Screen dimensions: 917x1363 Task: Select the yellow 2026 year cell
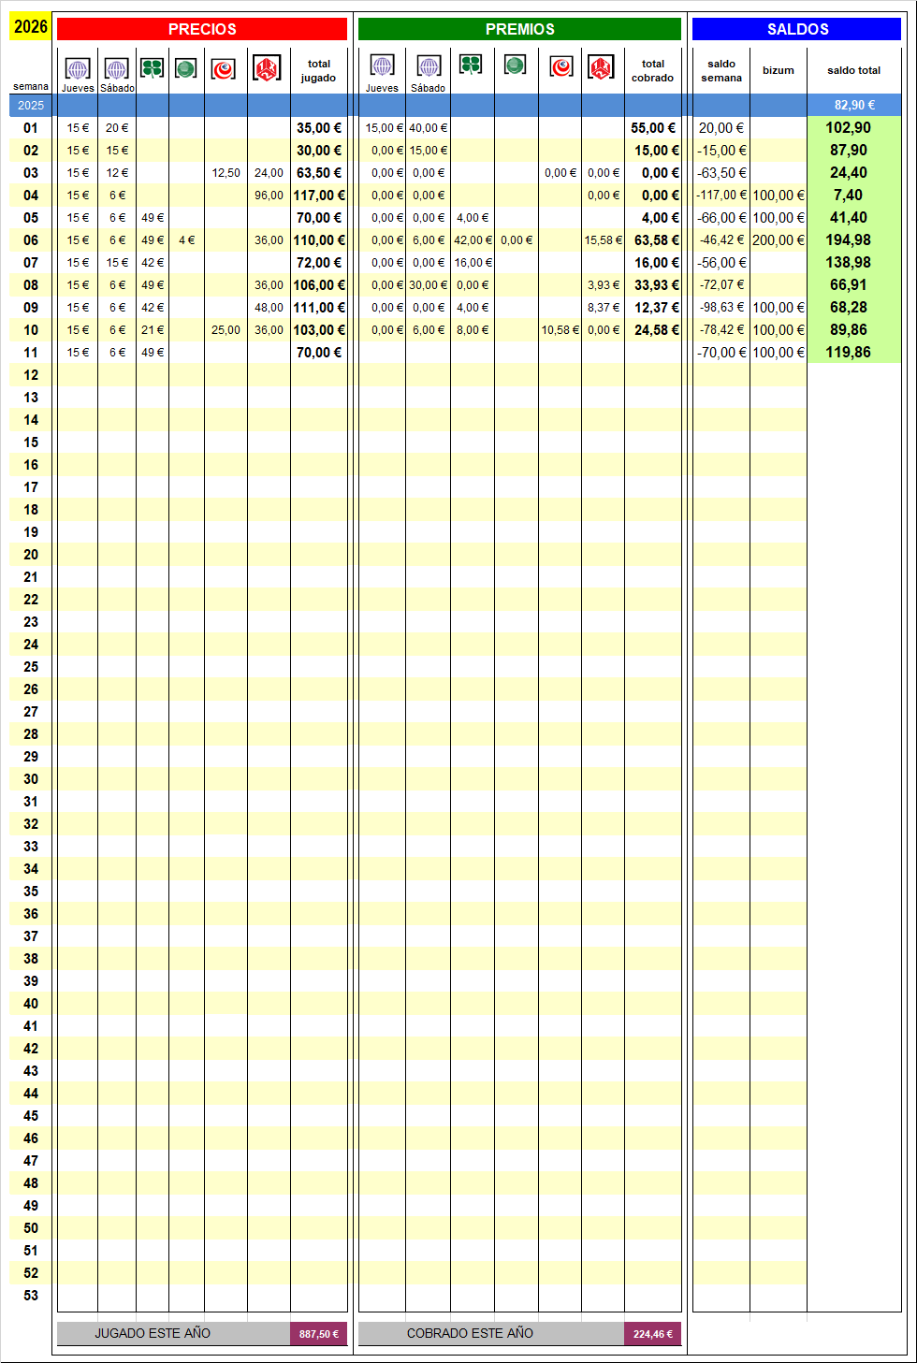(31, 27)
